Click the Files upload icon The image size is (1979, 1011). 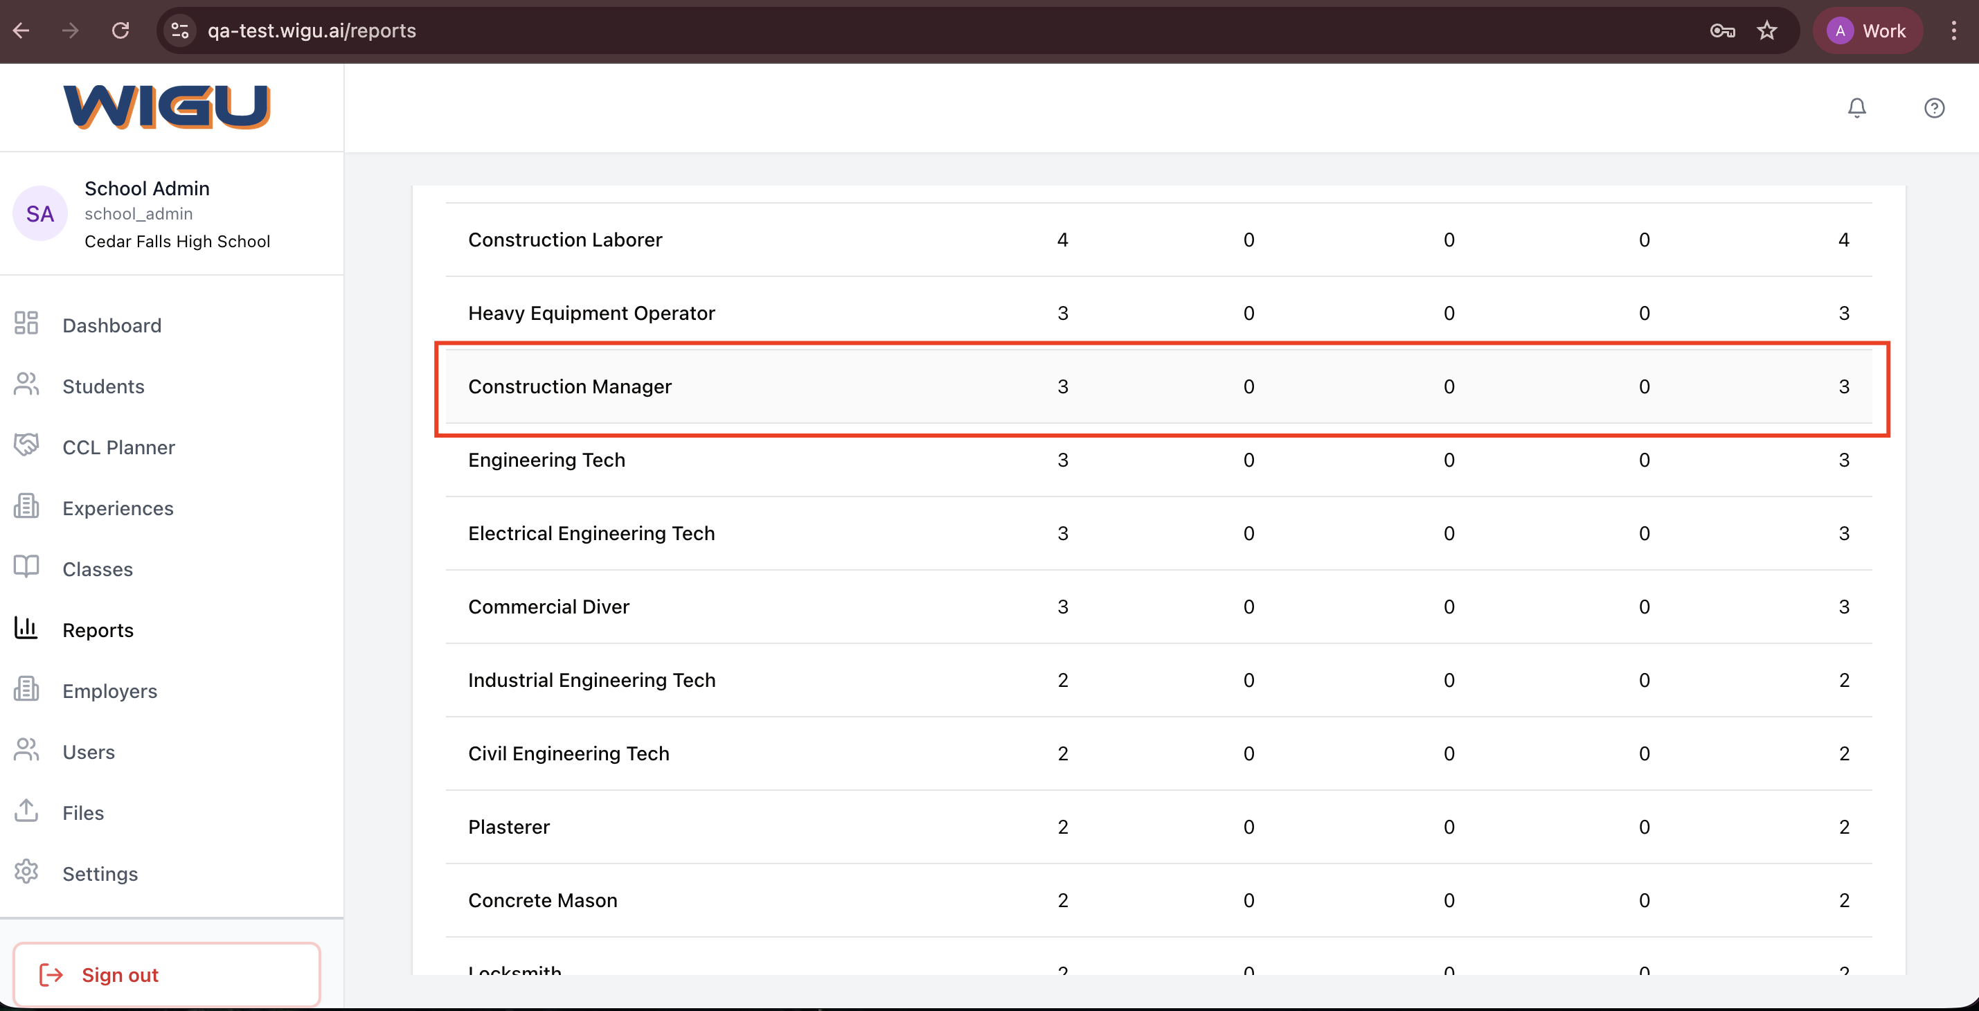(x=26, y=810)
